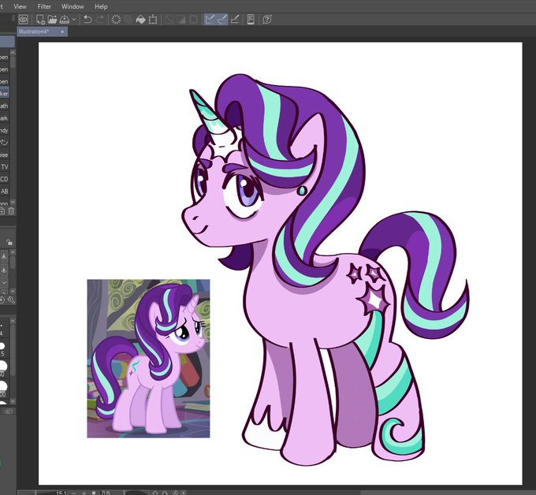Click the reference pony image thumbnail on canvas
Viewport: 536px width, 495px height.
148,359
